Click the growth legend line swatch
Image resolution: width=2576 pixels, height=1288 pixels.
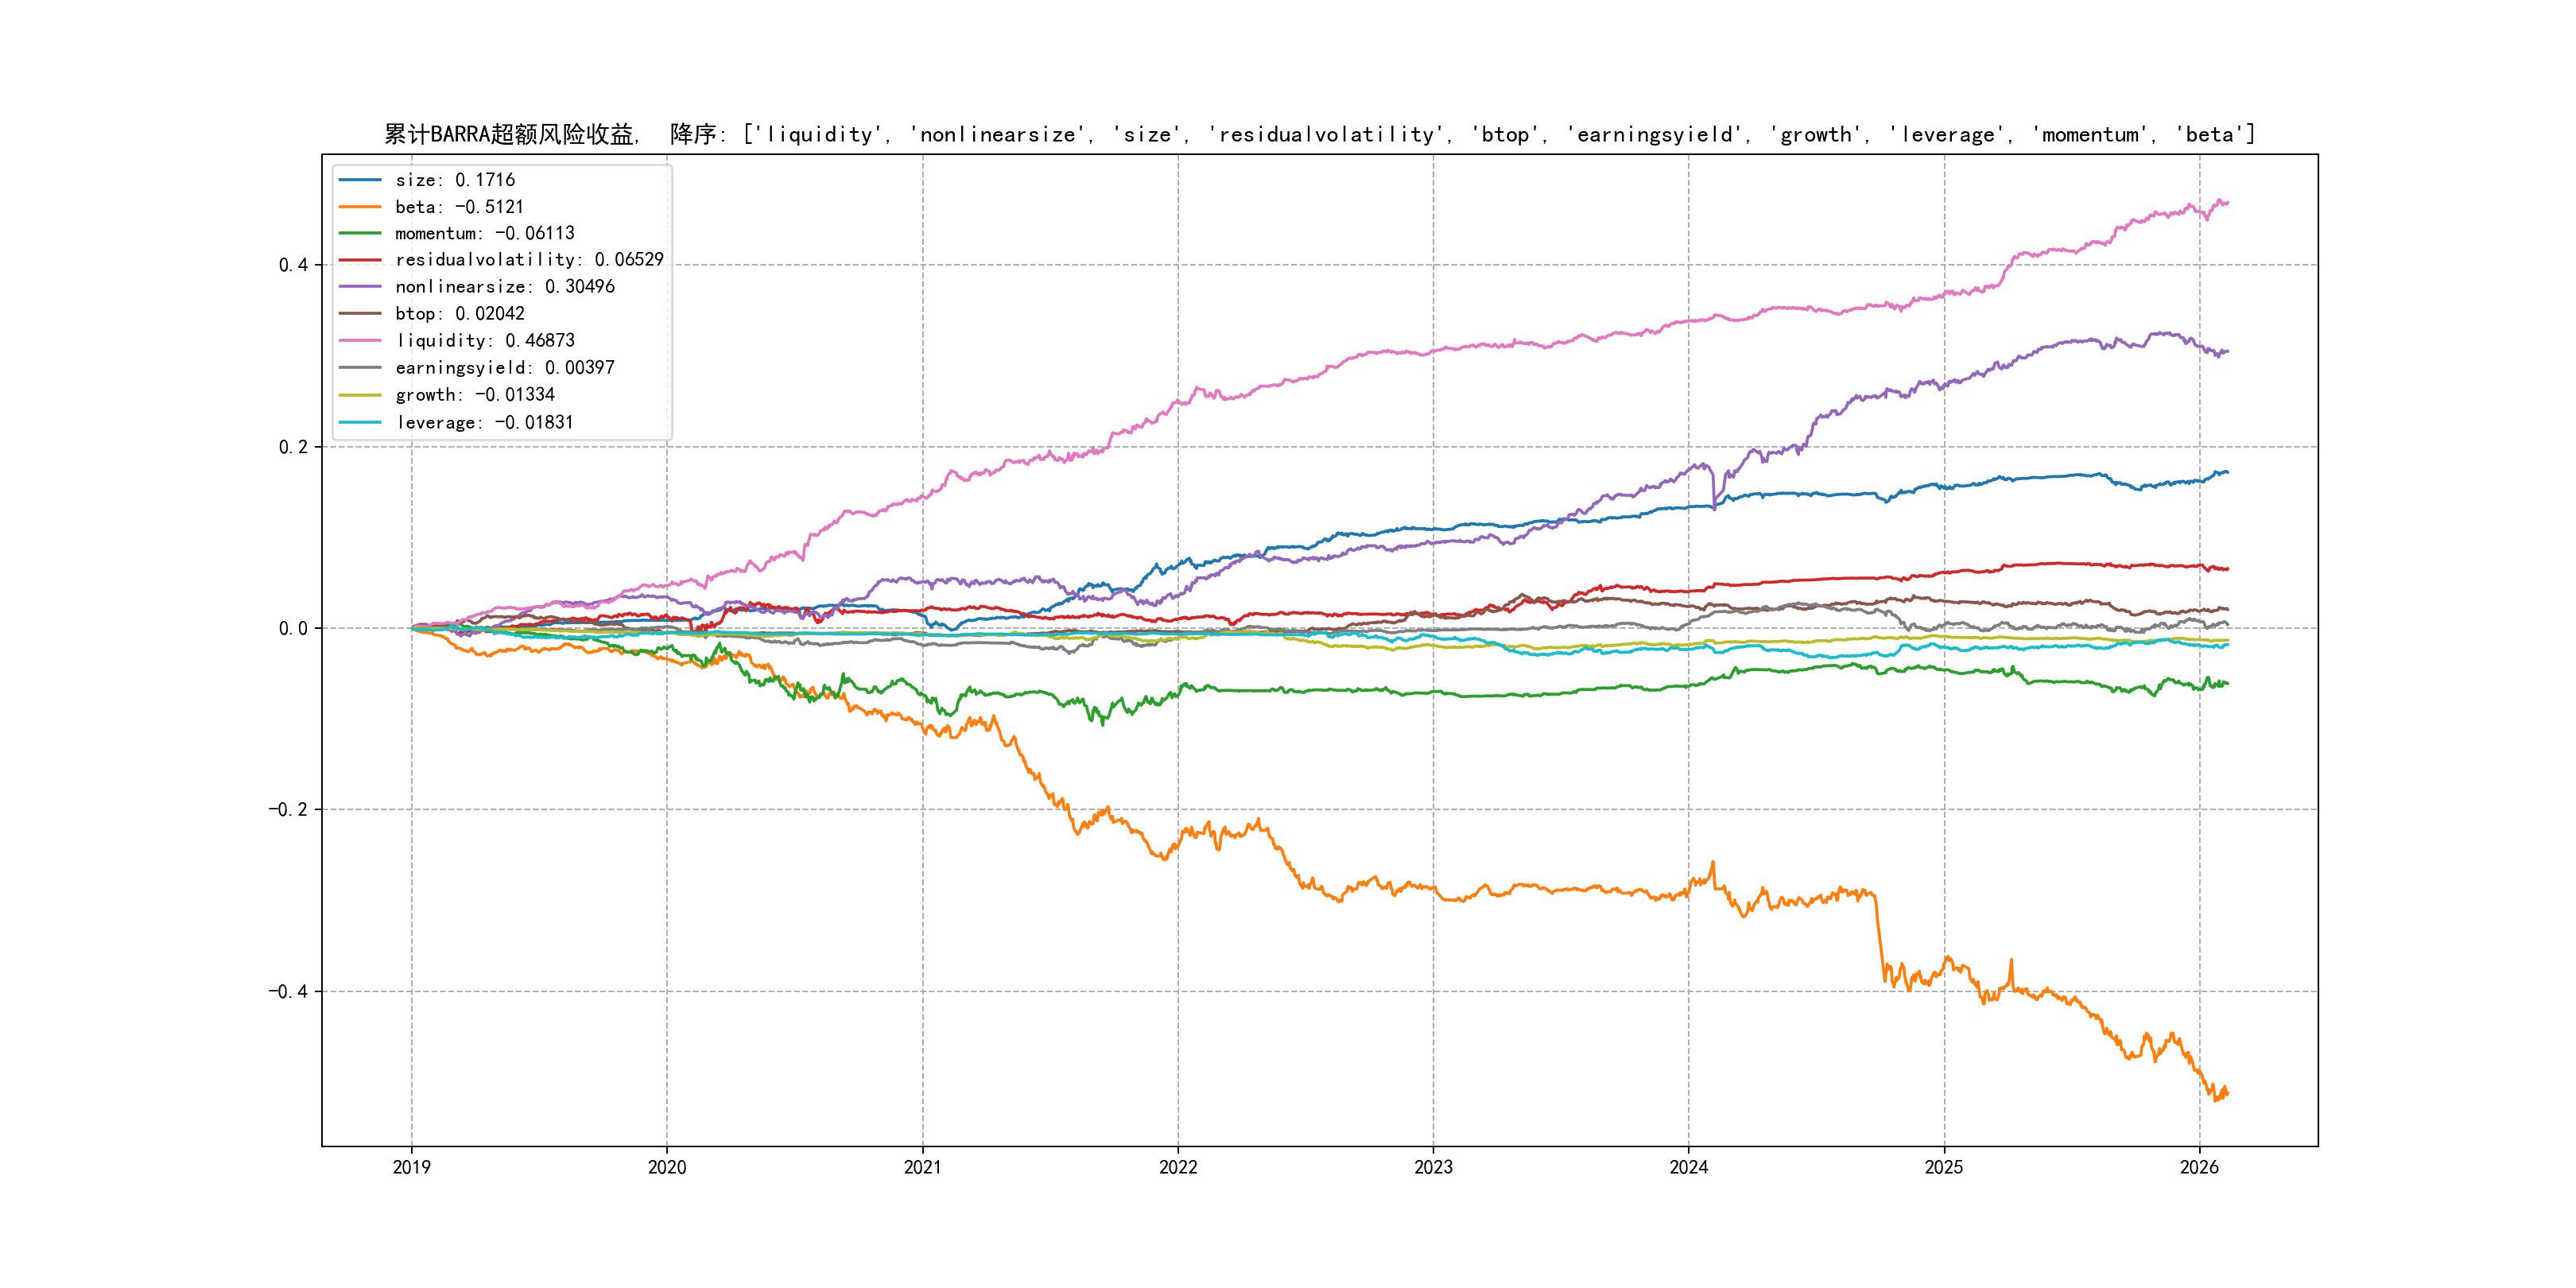click(360, 395)
